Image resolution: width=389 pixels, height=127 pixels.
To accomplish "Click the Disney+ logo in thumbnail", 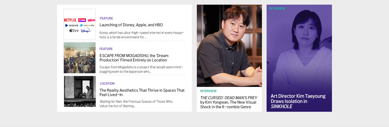I will pos(85,31).
